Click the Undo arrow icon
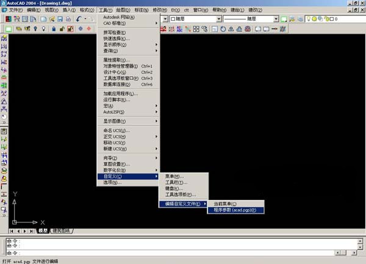366x264 pixels. 79,20
